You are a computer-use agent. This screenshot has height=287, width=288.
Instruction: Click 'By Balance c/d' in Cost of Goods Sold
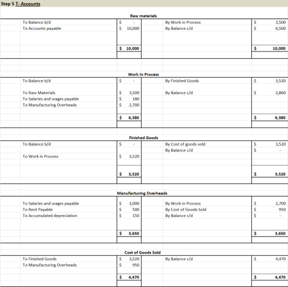pyautogui.click(x=179, y=259)
